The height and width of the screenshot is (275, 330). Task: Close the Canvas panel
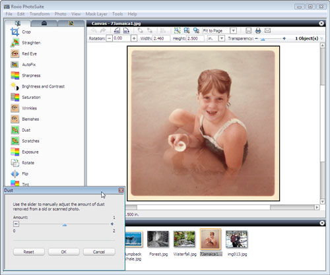pos(321,24)
